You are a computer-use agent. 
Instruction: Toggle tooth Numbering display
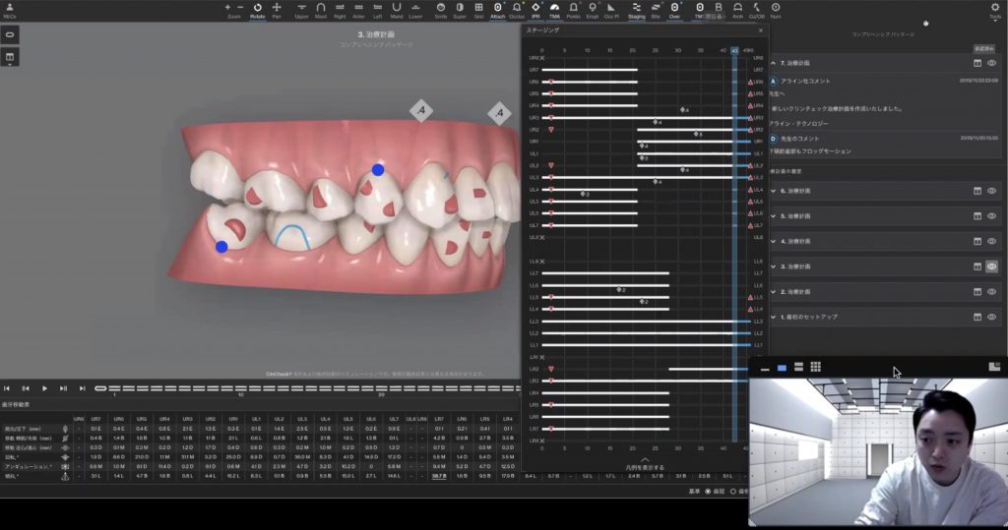(776, 10)
